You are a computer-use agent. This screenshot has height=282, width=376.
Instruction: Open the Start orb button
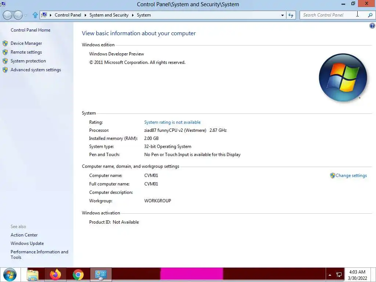pos(10,275)
